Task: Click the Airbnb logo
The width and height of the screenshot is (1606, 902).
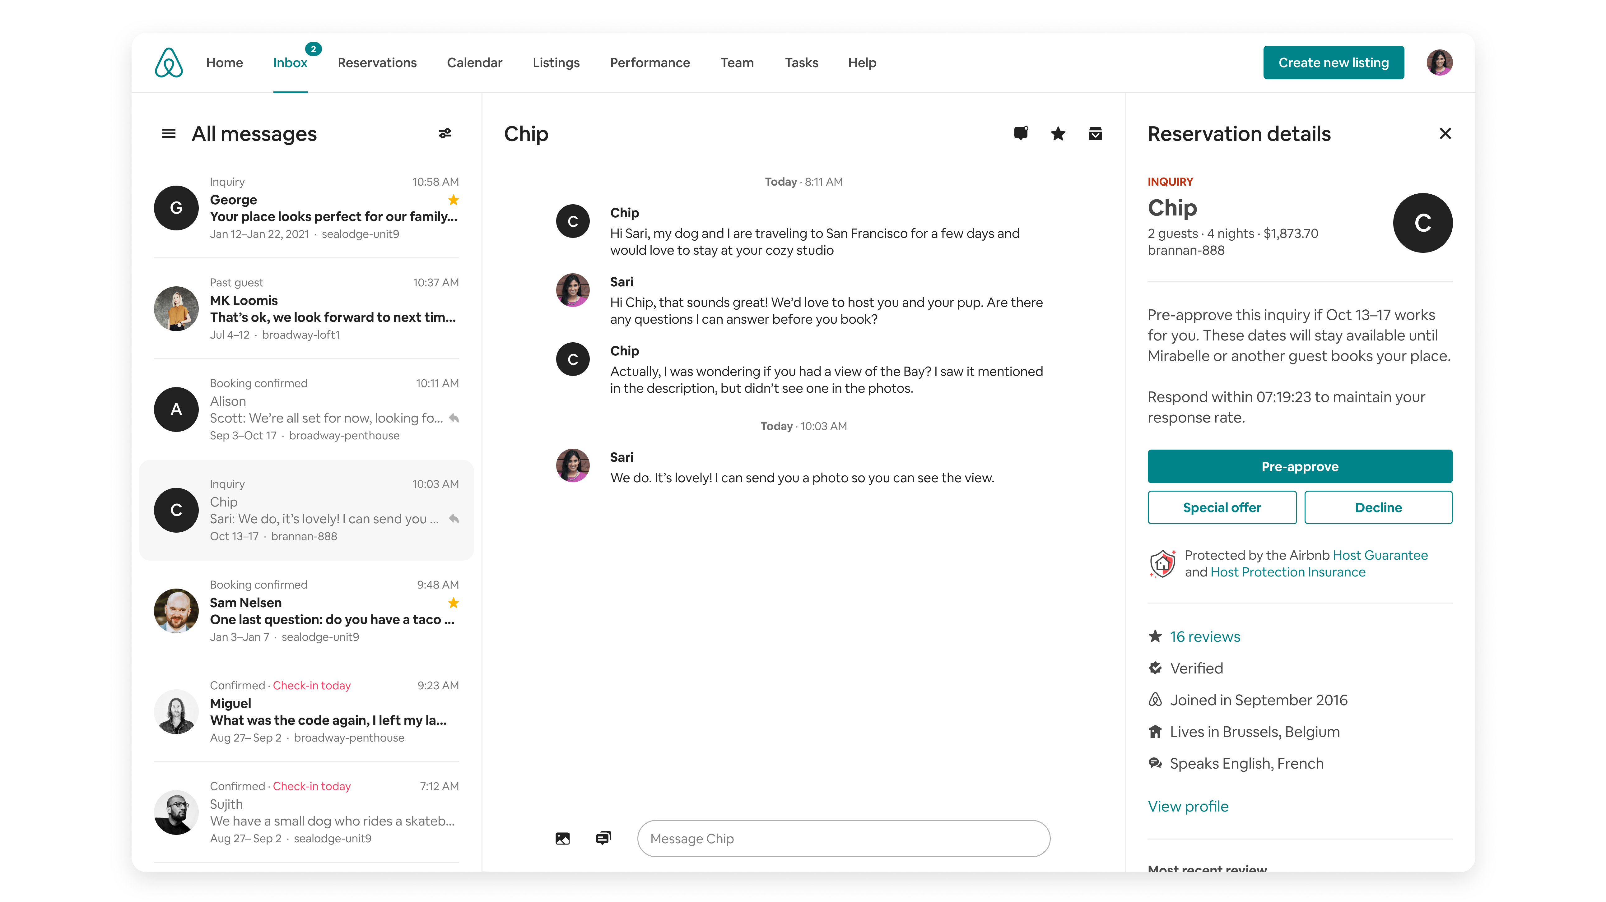Action: [169, 62]
